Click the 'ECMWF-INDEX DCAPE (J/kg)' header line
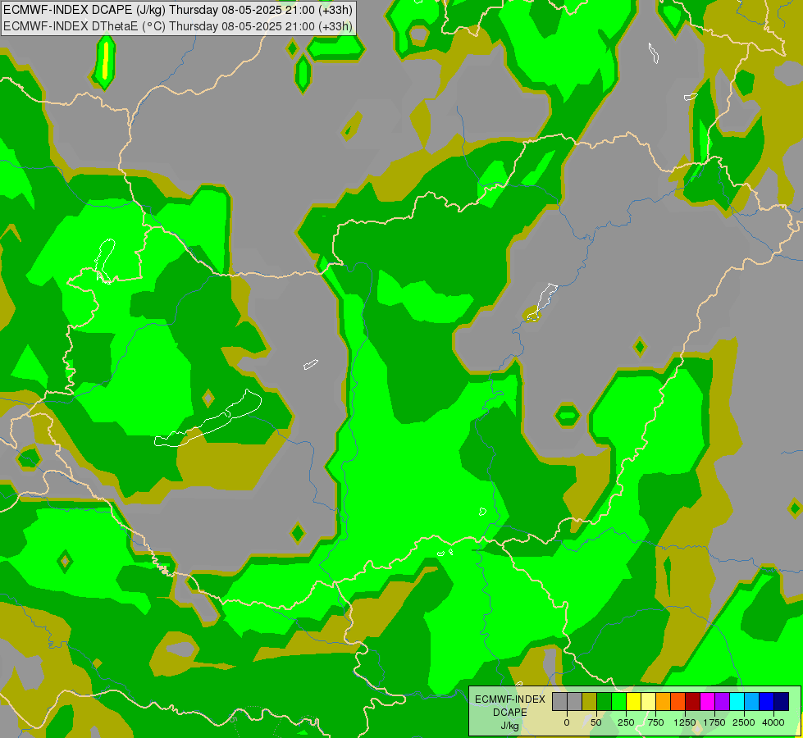The width and height of the screenshot is (803, 738). pos(178,10)
